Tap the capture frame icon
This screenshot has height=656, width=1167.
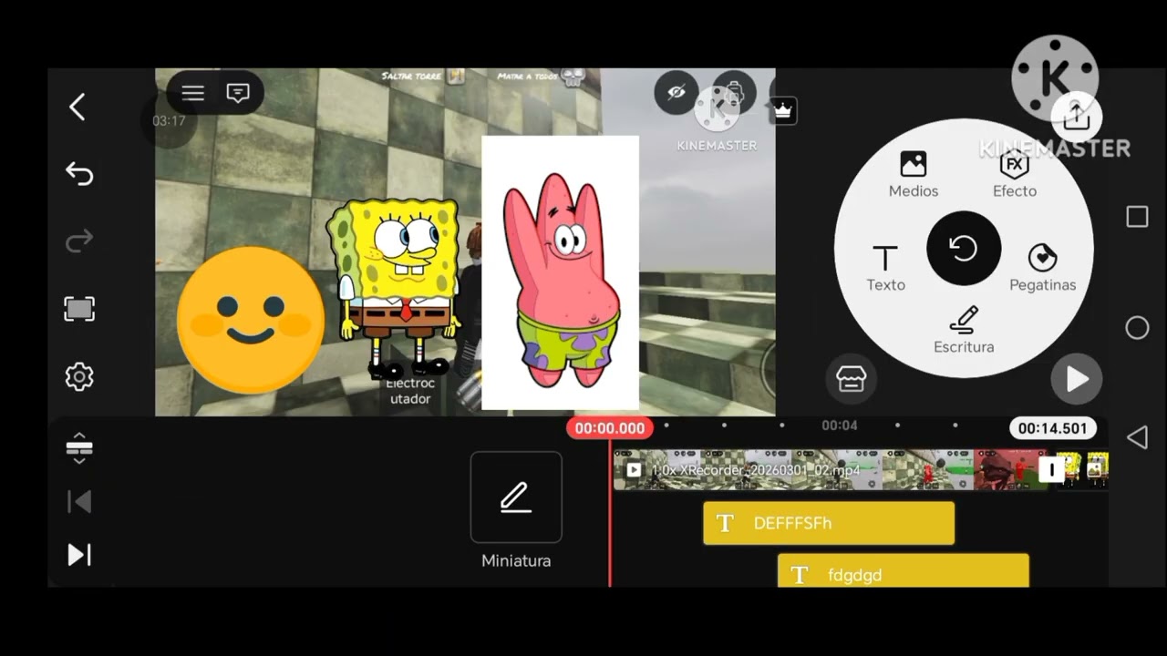(79, 309)
